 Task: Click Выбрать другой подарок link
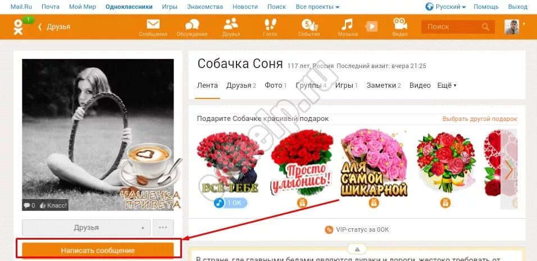click(x=480, y=119)
